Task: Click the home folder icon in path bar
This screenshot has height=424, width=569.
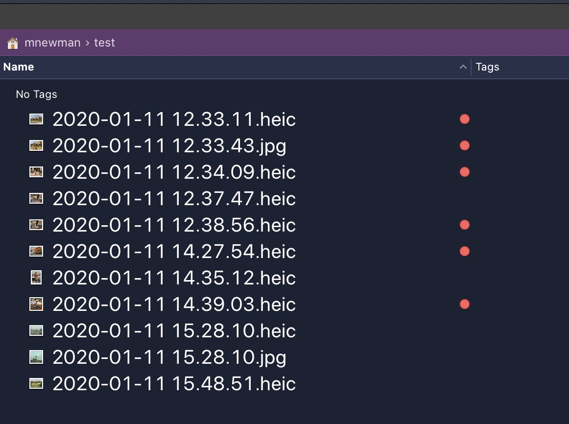Action: (13, 43)
